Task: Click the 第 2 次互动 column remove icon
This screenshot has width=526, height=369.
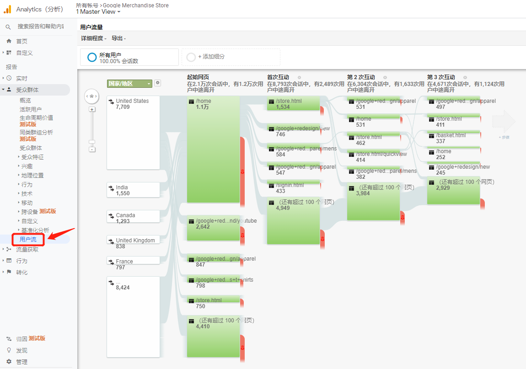Action: pos(385,77)
